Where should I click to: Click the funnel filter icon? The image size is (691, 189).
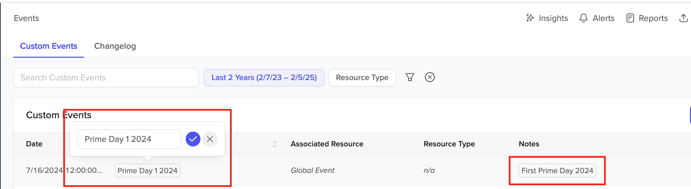[410, 77]
